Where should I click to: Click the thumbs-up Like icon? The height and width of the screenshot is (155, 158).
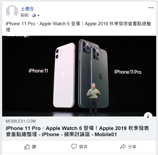27,147
